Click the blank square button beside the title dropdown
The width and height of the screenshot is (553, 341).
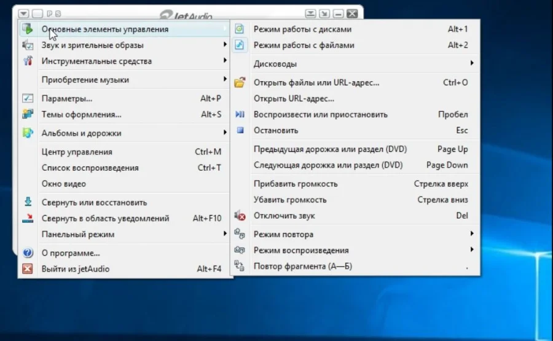pos(37,14)
